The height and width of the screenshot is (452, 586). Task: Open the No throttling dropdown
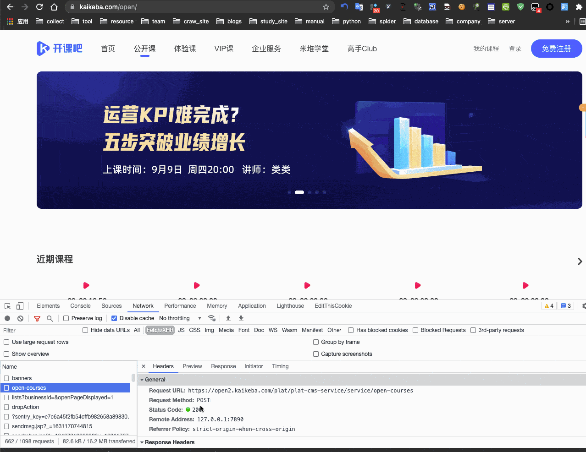(x=180, y=318)
